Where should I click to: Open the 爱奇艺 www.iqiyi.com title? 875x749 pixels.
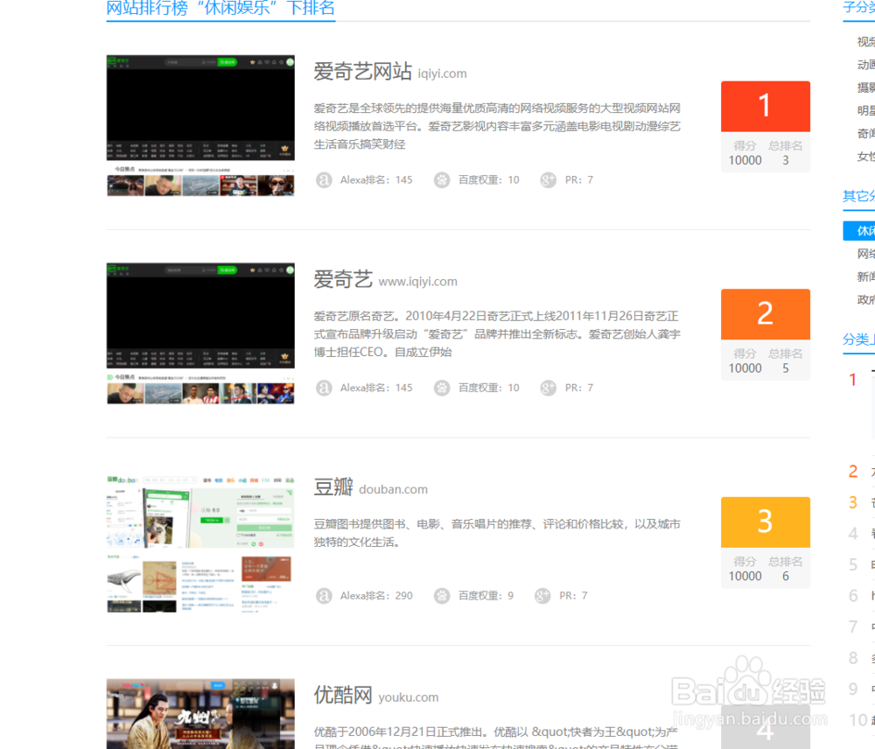[343, 279]
